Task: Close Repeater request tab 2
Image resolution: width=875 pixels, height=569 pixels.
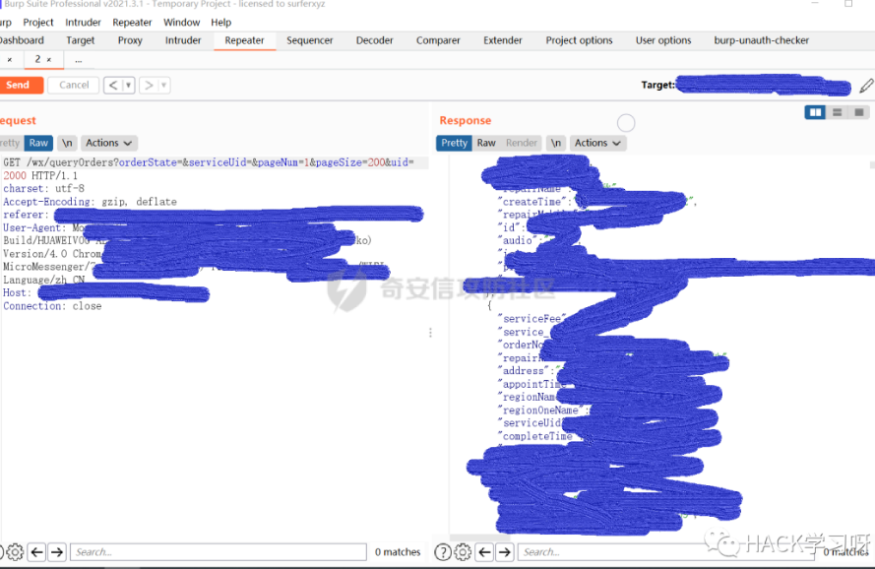Action: click(x=49, y=60)
